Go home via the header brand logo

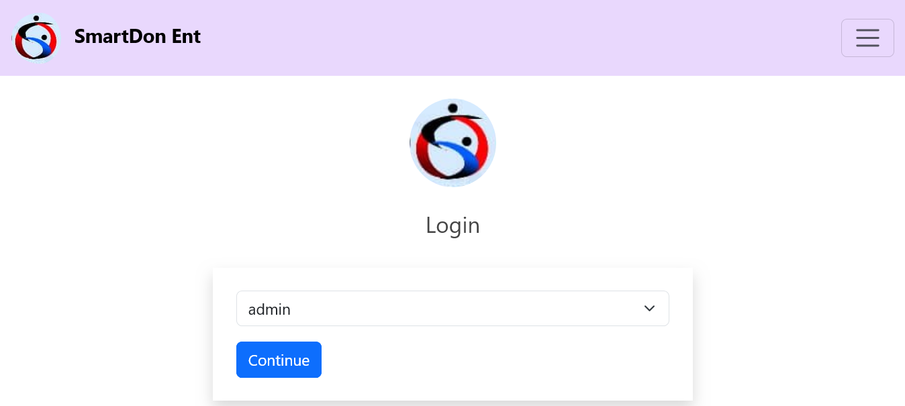pyautogui.click(x=36, y=38)
